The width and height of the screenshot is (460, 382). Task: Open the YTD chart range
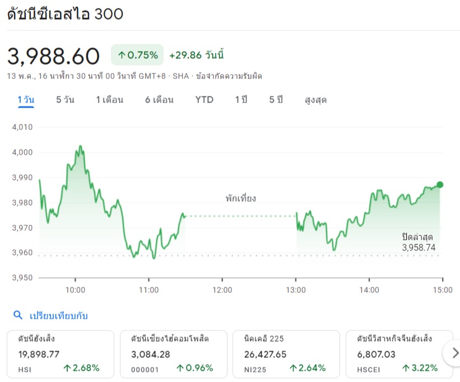click(204, 100)
